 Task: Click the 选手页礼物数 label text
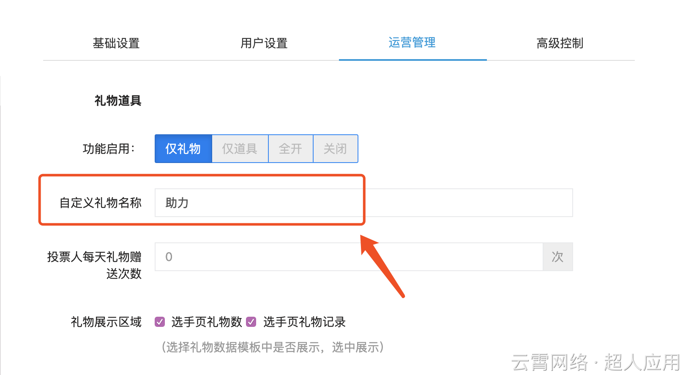[x=207, y=322]
